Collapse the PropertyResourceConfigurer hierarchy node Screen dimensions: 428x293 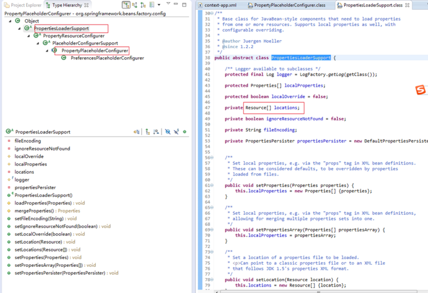[x=29, y=36]
